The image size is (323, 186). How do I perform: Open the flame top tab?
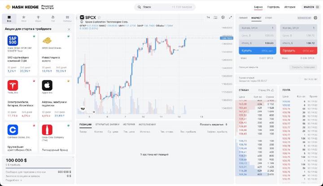point(53,18)
